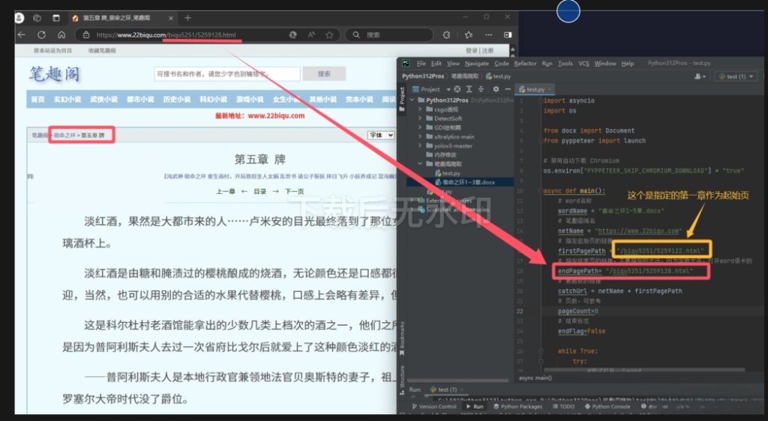The height and width of the screenshot is (421, 768).
Task: Open the 目录 chapter index link
Action: pyautogui.click(x=260, y=191)
